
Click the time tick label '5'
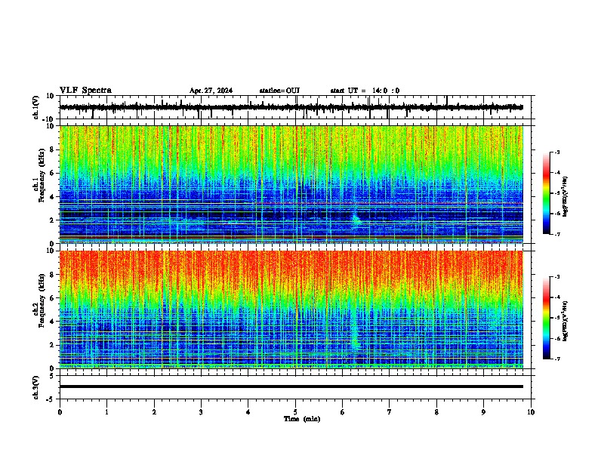pos(295,412)
